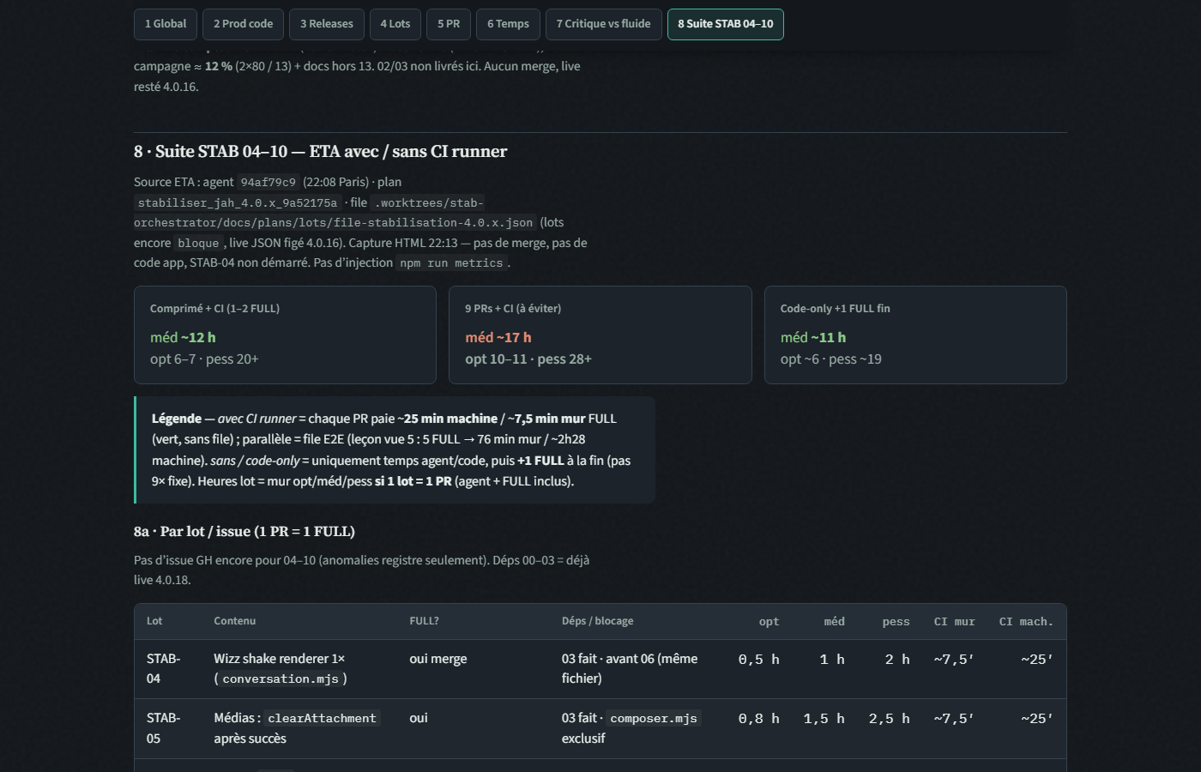Click the 2,5 h pess value

click(889, 719)
